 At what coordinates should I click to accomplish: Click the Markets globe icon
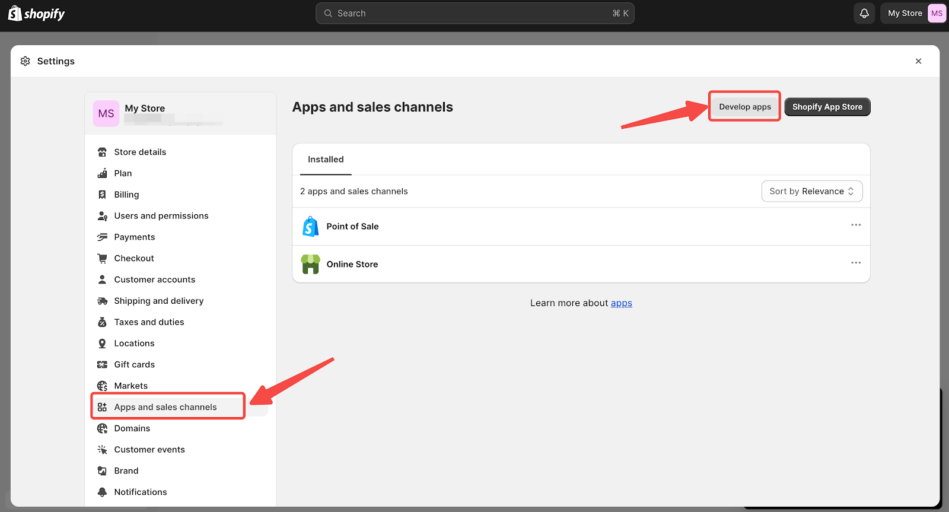tap(102, 386)
